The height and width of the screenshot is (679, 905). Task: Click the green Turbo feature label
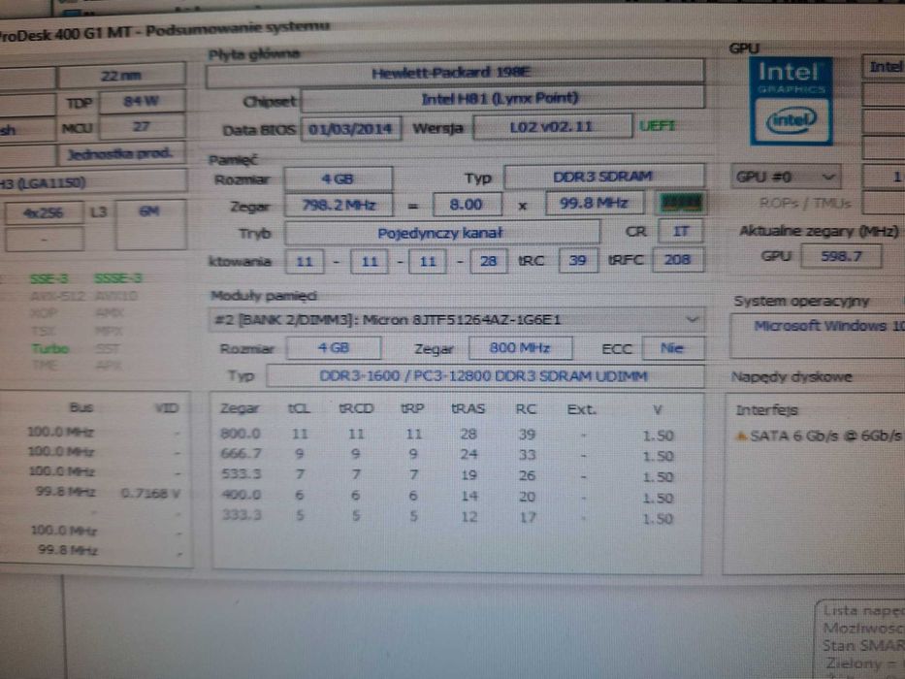(x=50, y=349)
